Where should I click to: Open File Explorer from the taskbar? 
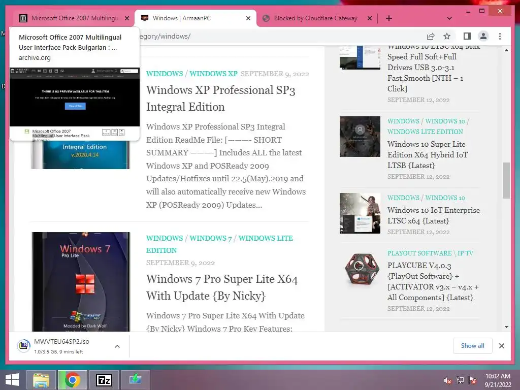[41, 380]
